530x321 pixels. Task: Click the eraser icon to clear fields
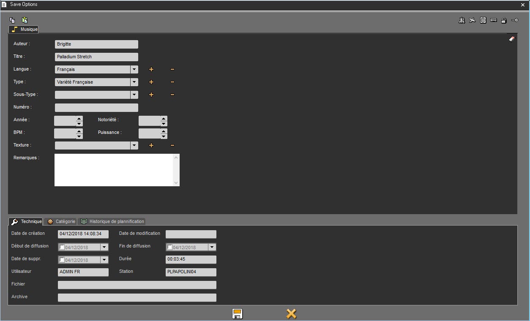(512, 39)
